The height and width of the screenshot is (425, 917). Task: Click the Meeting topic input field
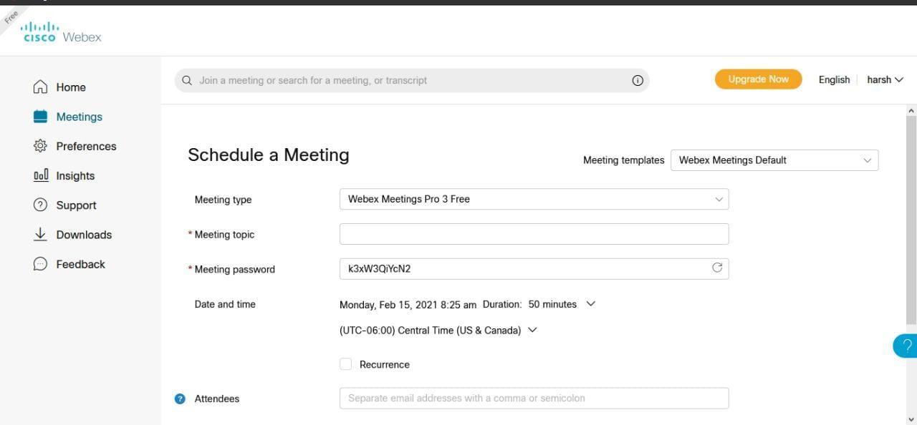(534, 234)
